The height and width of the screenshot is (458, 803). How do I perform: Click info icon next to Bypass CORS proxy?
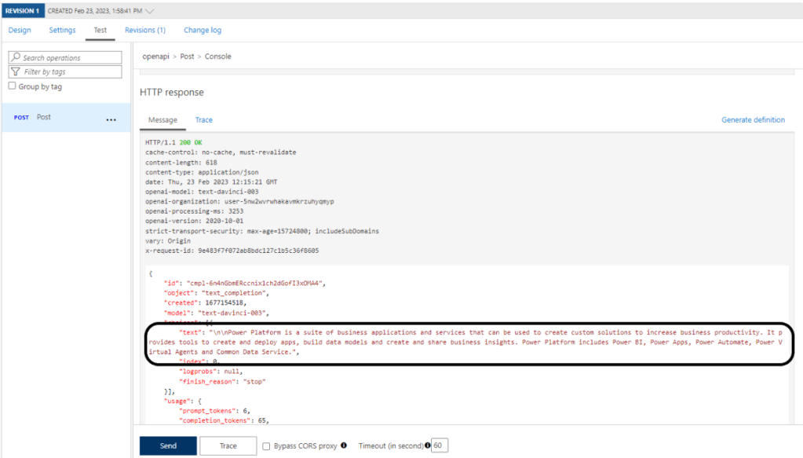point(344,445)
